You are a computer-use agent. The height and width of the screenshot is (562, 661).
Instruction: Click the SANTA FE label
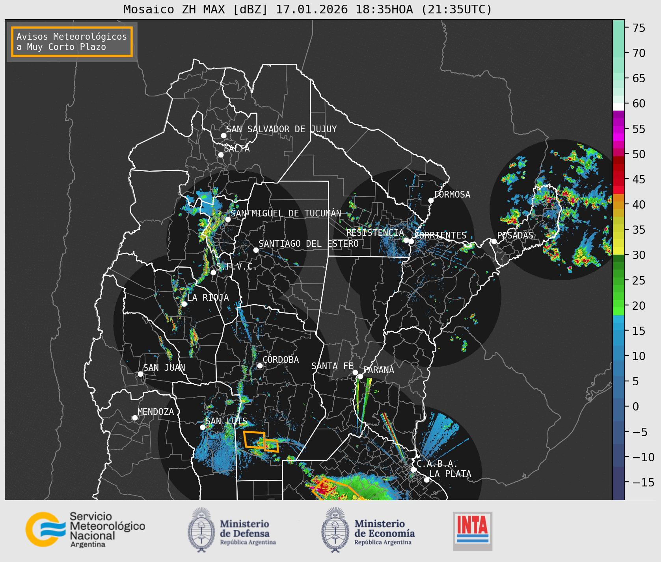332,366
